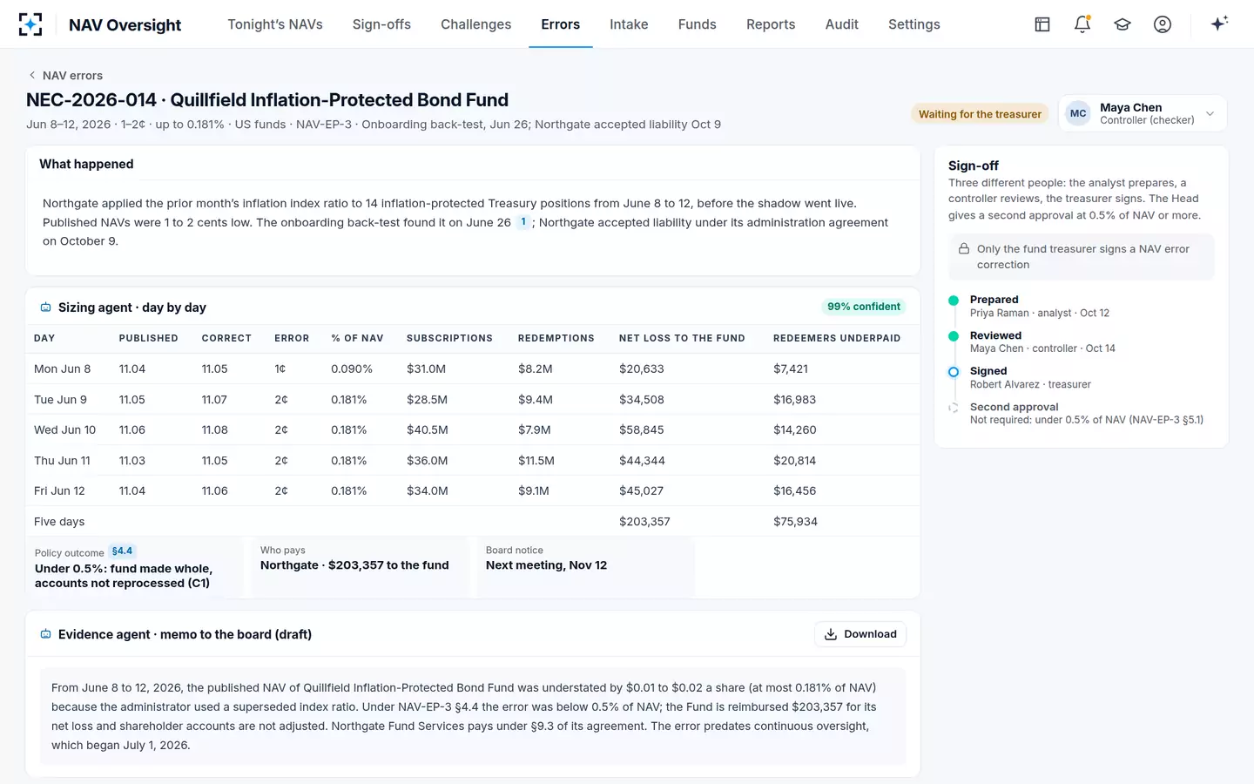Open the Settings tab
This screenshot has height=784, width=1254.
point(914,24)
